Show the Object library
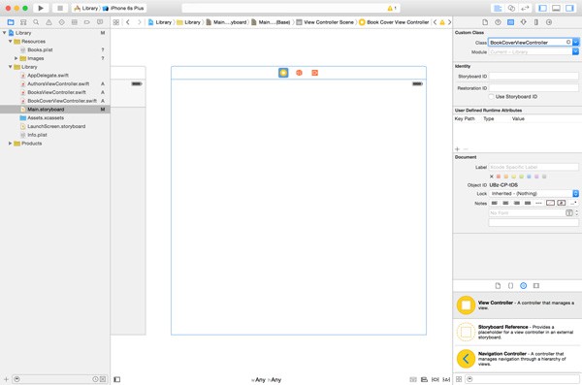Image resolution: width=582 pixels, height=385 pixels. point(524,285)
